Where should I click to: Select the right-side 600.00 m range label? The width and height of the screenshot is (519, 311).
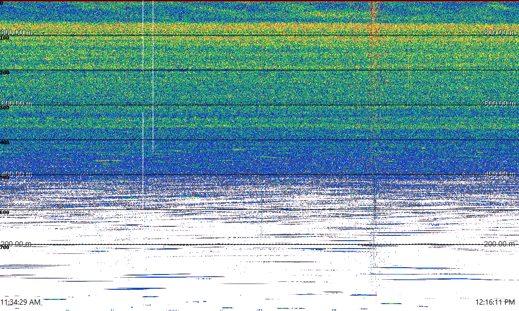click(499, 103)
